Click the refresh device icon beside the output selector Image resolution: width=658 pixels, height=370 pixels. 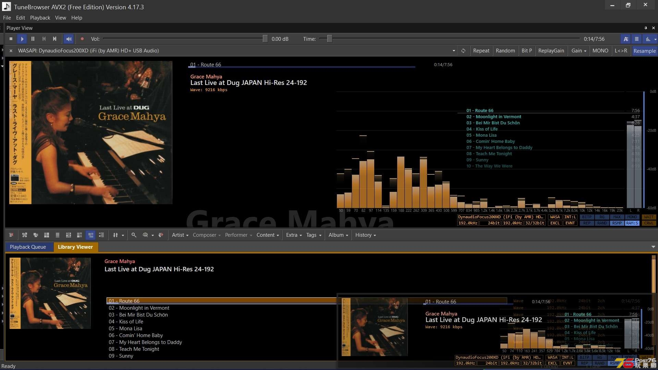(463, 51)
